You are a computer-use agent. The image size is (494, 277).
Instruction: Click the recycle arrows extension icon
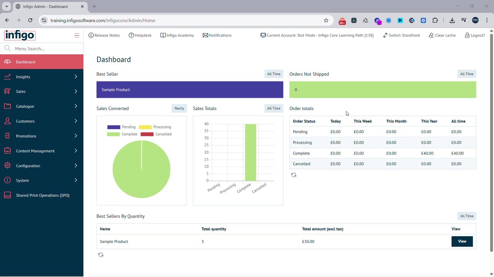pos(365,20)
